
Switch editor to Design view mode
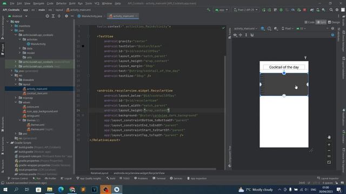[x=334, y=22]
